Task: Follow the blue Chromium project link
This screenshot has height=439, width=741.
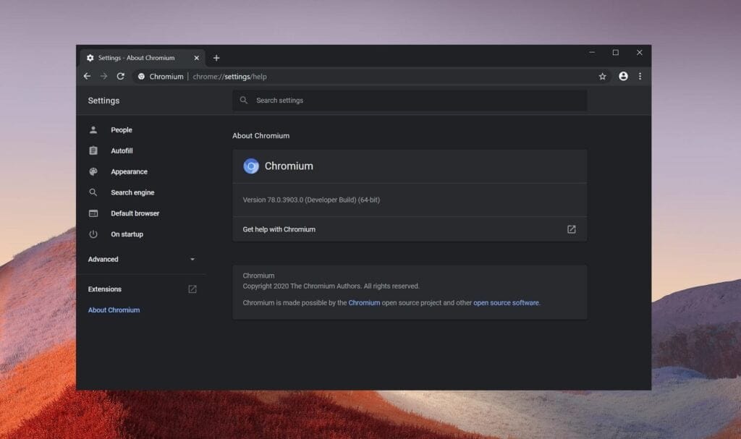Action: pyautogui.click(x=364, y=303)
